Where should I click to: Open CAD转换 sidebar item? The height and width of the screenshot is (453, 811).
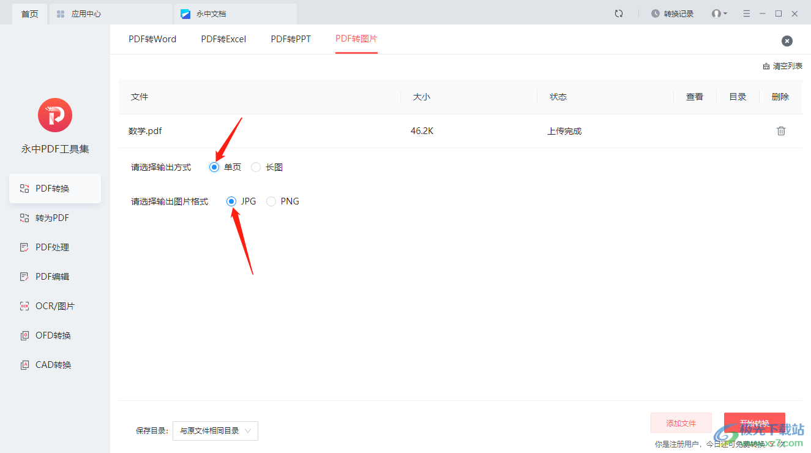[55, 365]
